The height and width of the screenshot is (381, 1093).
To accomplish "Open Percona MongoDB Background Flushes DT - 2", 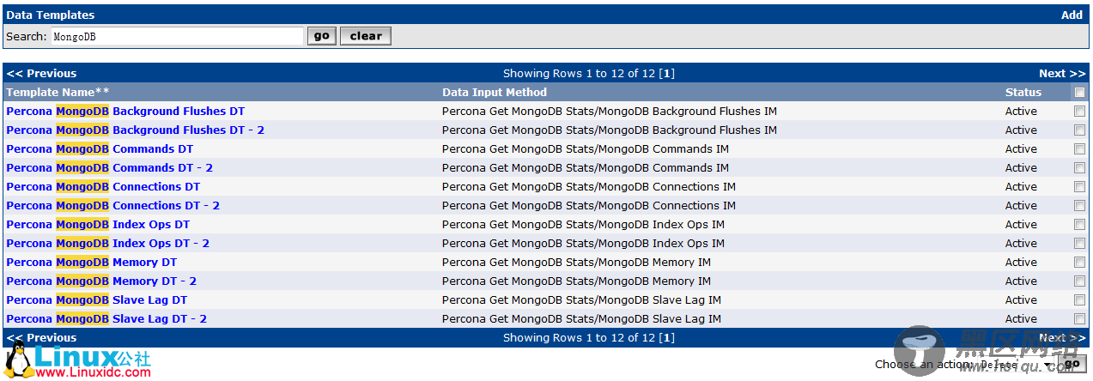I will (135, 130).
